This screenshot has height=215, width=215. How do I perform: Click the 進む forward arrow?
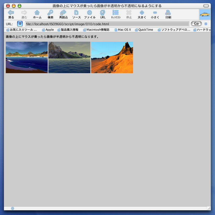(x=24, y=14)
